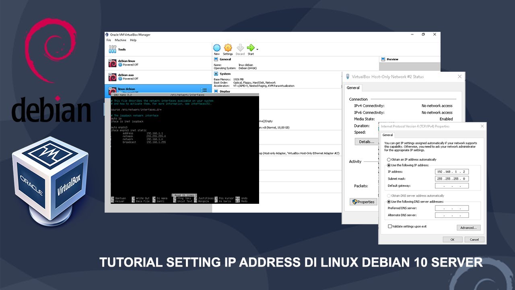Open the File menu in VirtualBox Manager
The width and height of the screenshot is (515, 290).
click(109, 40)
